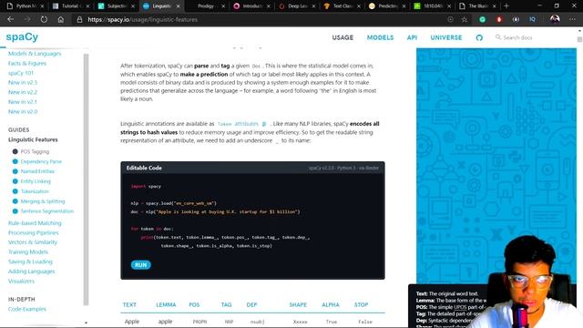Open Rule-based Matching guide

pyautogui.click(x=35, y=223)
